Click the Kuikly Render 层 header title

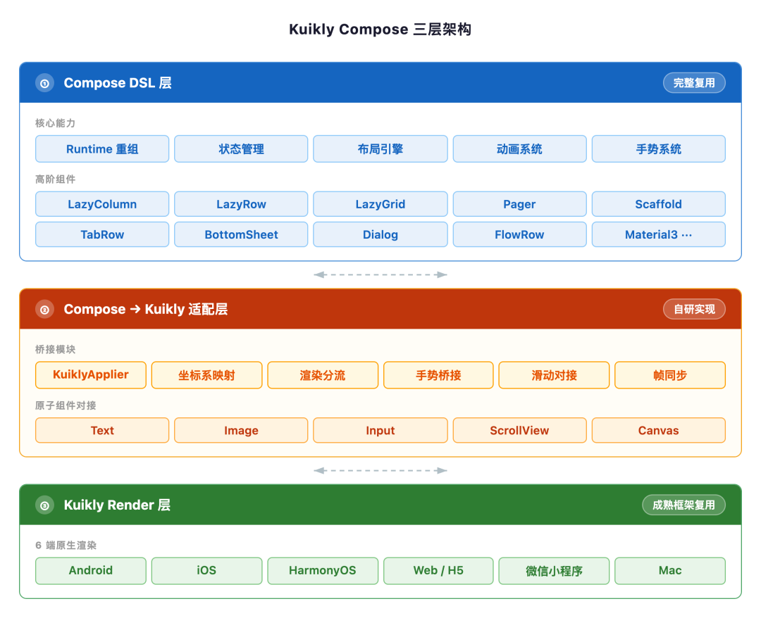click(117, 505)
